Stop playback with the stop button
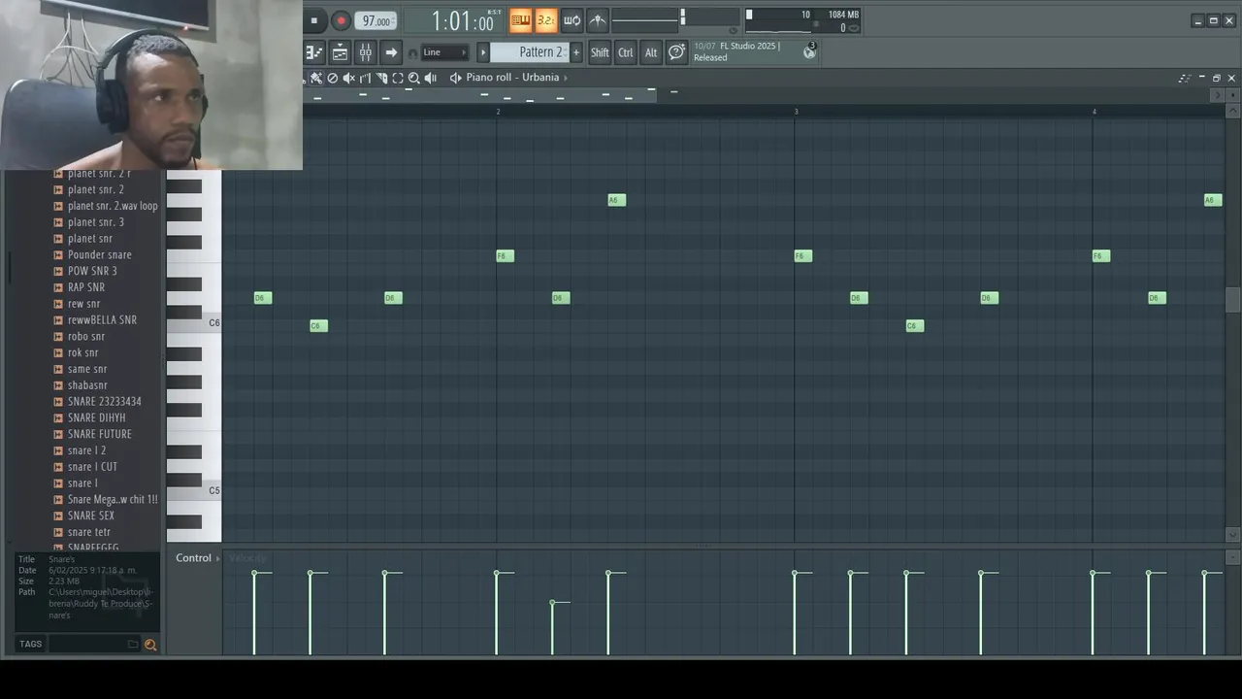This screenshot has height=699, width=1242. point(313,20)
